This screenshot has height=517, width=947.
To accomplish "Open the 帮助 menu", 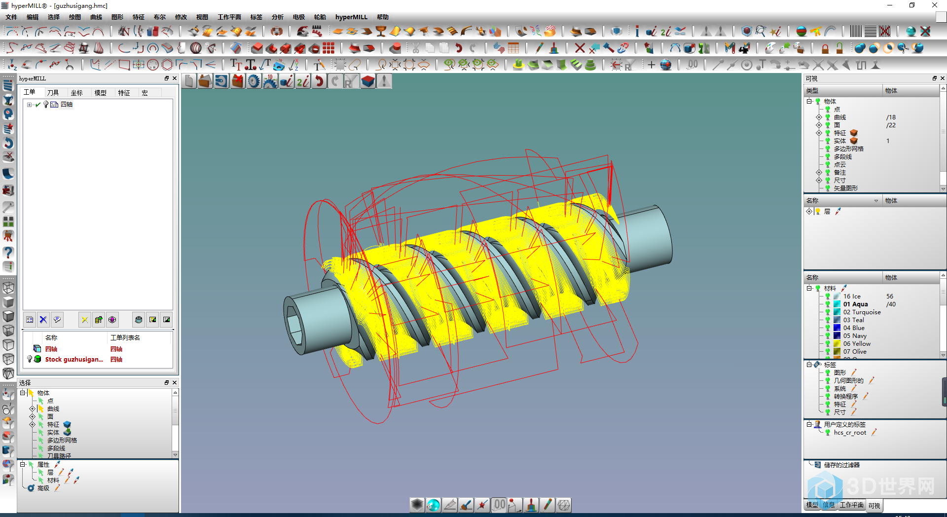I will click(x=383, y=17).
